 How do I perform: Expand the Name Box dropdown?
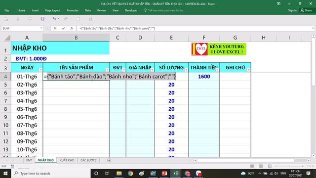pos(41,28)
